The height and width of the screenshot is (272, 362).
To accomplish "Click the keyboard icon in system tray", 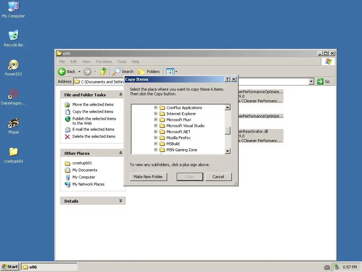I will click(x=327, y=267).
